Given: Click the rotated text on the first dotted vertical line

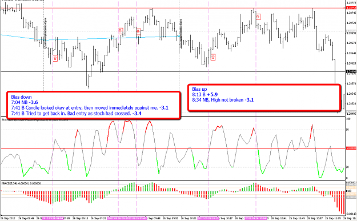Looking at the screenshot, I should [45, 33].
